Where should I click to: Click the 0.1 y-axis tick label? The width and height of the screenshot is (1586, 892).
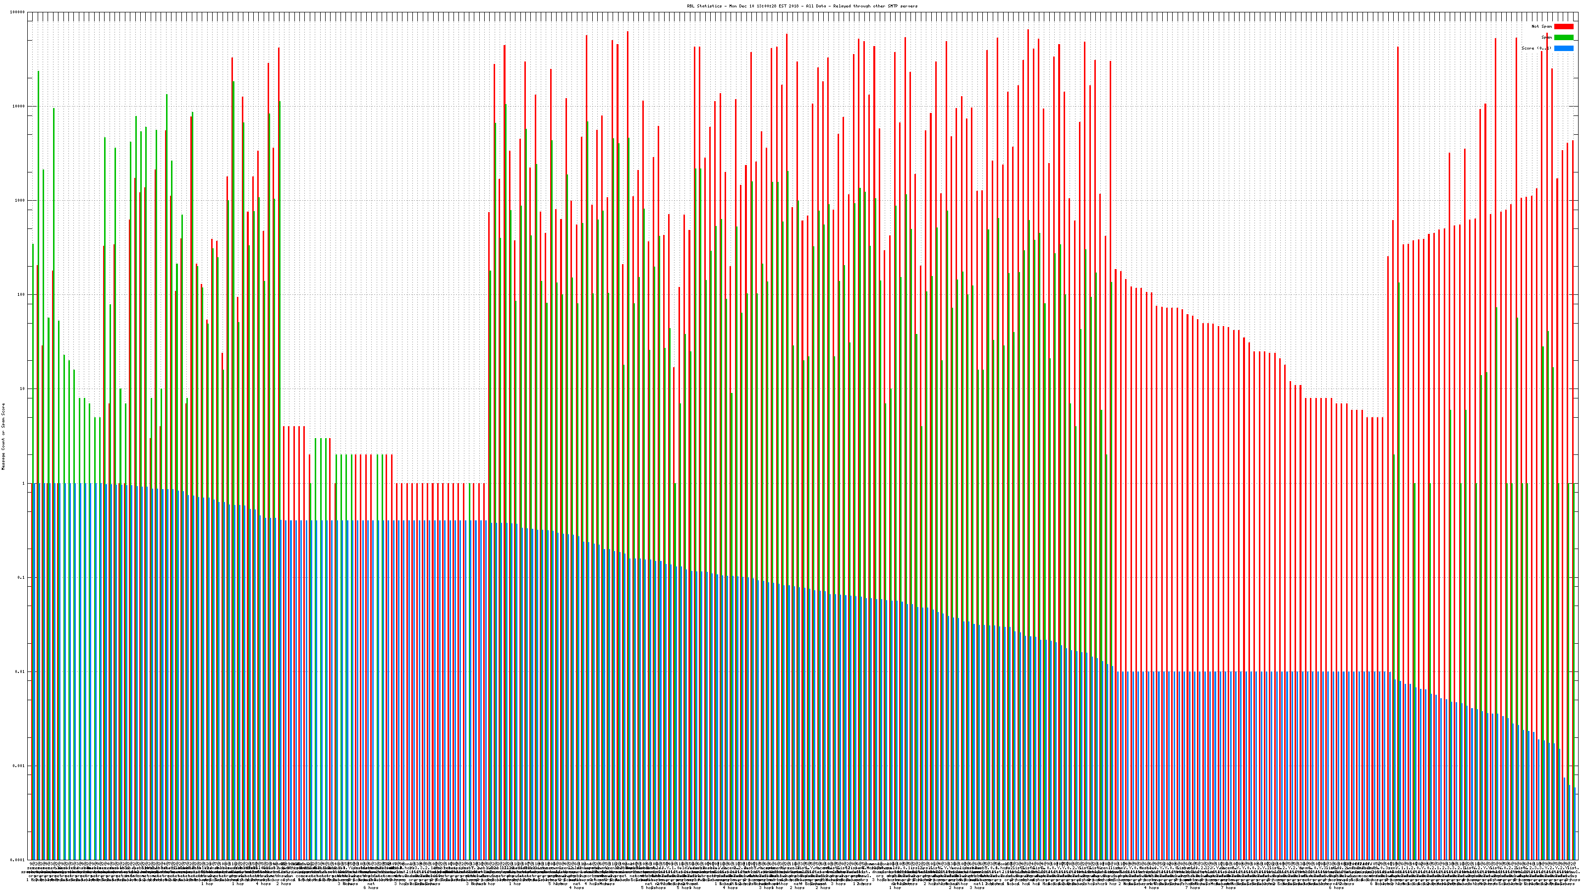click(x=21, y=577)
